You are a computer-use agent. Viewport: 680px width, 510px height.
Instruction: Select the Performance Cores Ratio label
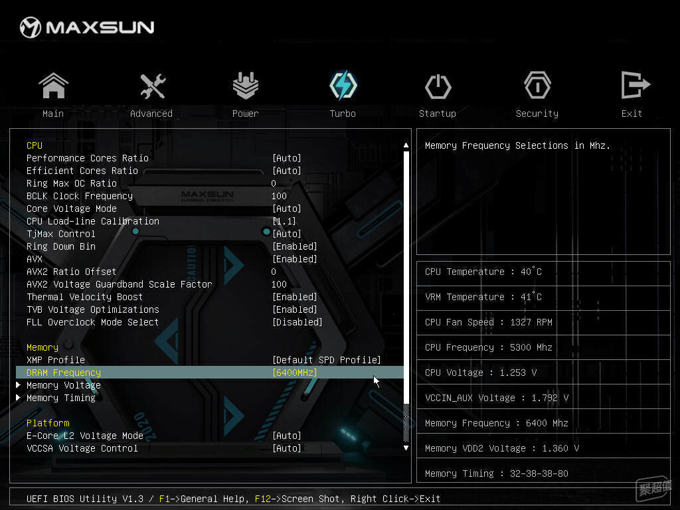88,158
